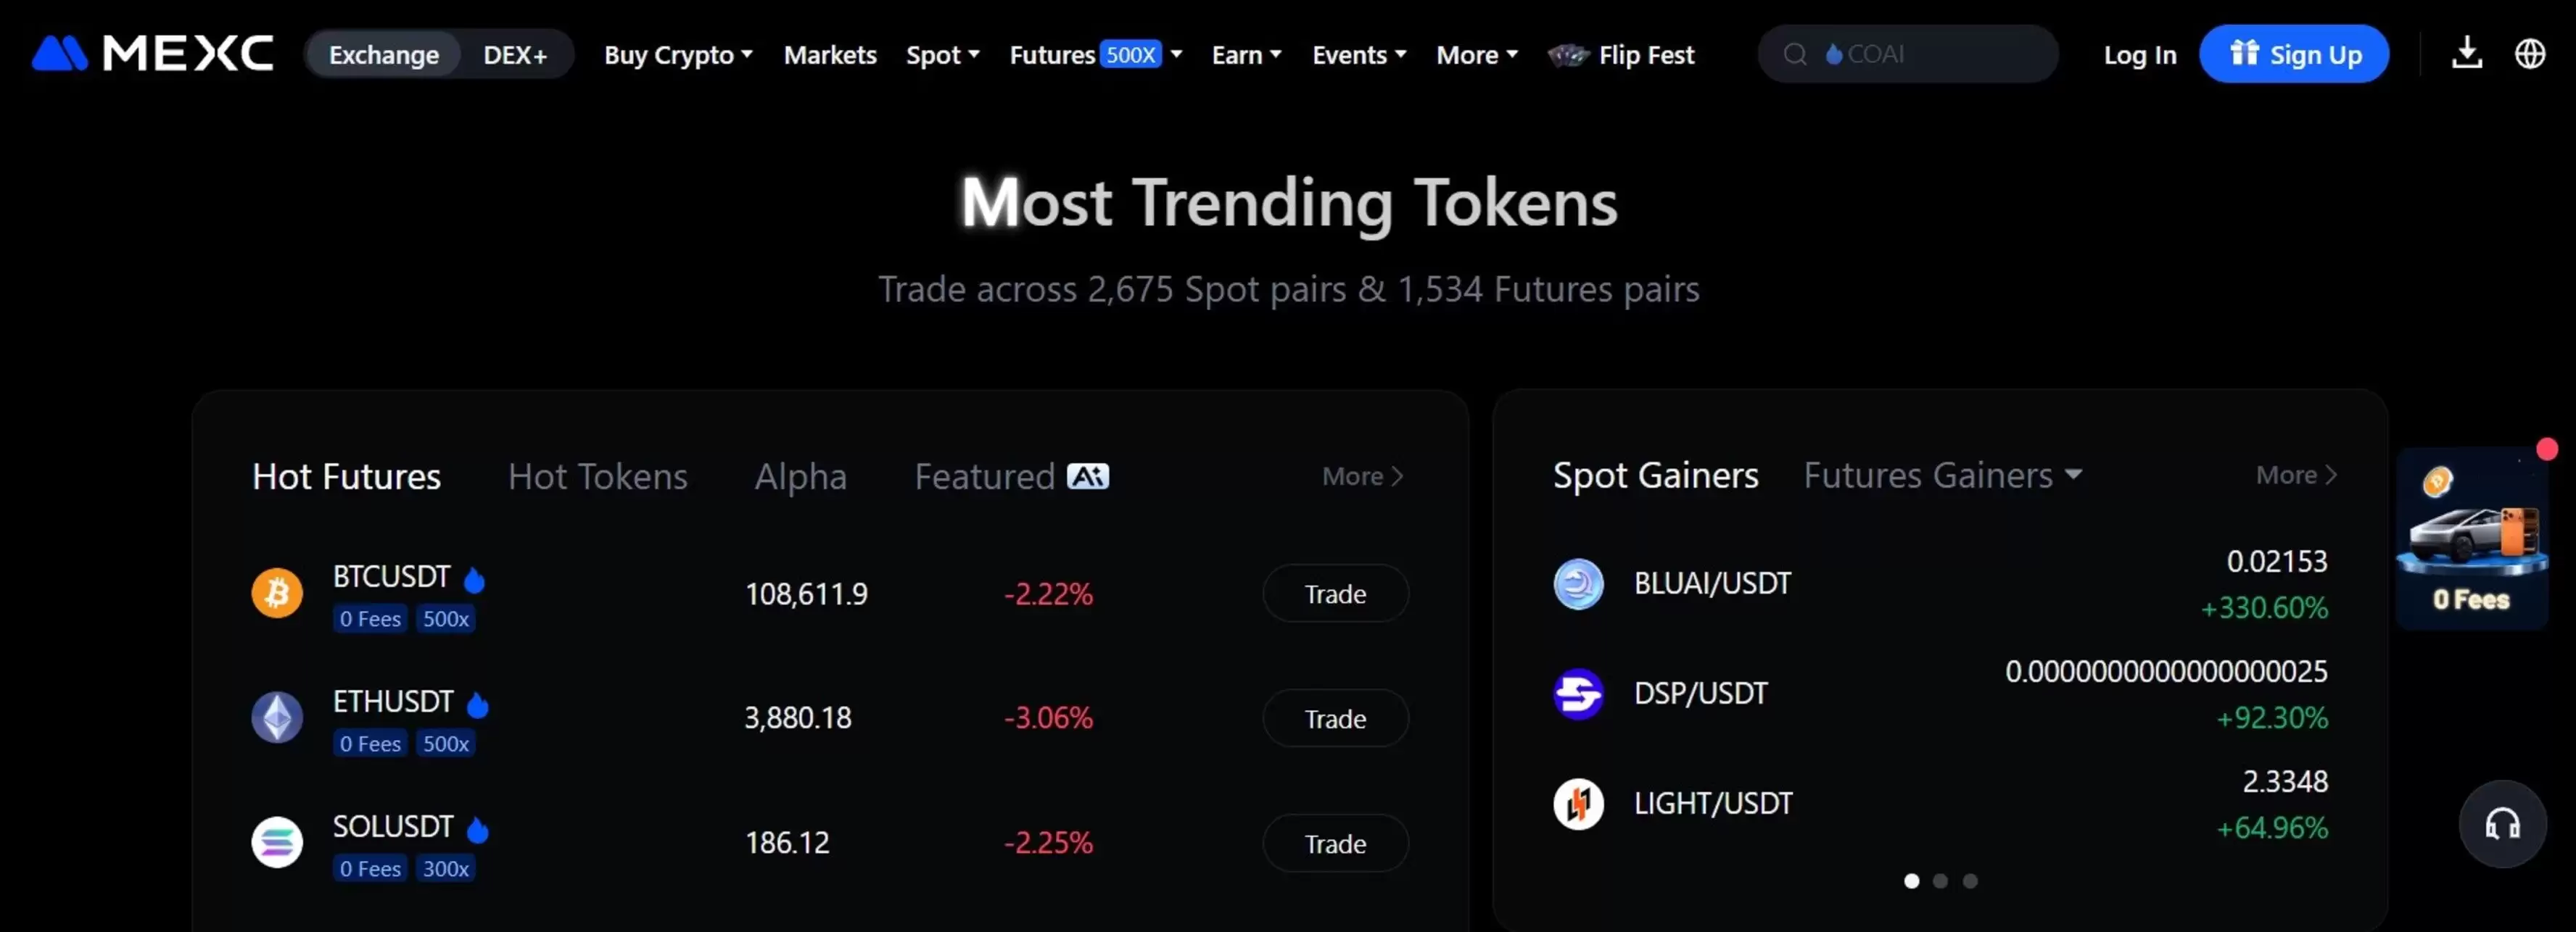This screenshot has height=932, width=2576.
Task: Switch to the Hot Tokens tab
Action: (x=597, y=476)
